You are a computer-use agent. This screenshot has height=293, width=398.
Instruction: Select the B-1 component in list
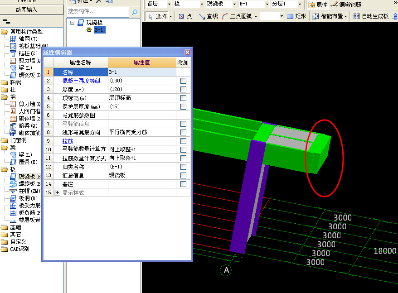pyautogui.click(x=99, y=30)
